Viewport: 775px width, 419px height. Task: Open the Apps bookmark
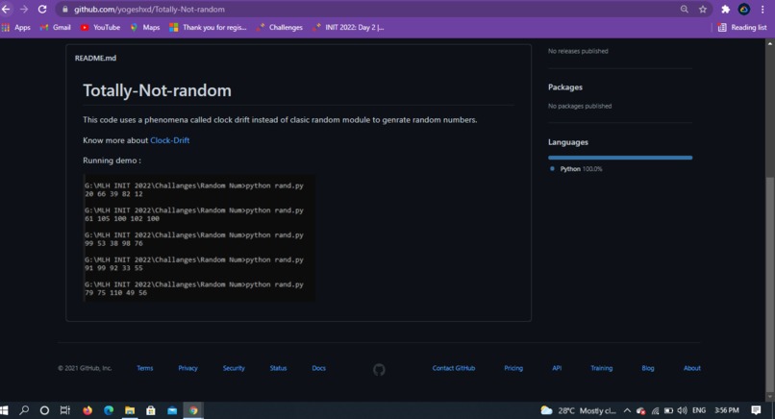tap(15, 28)
